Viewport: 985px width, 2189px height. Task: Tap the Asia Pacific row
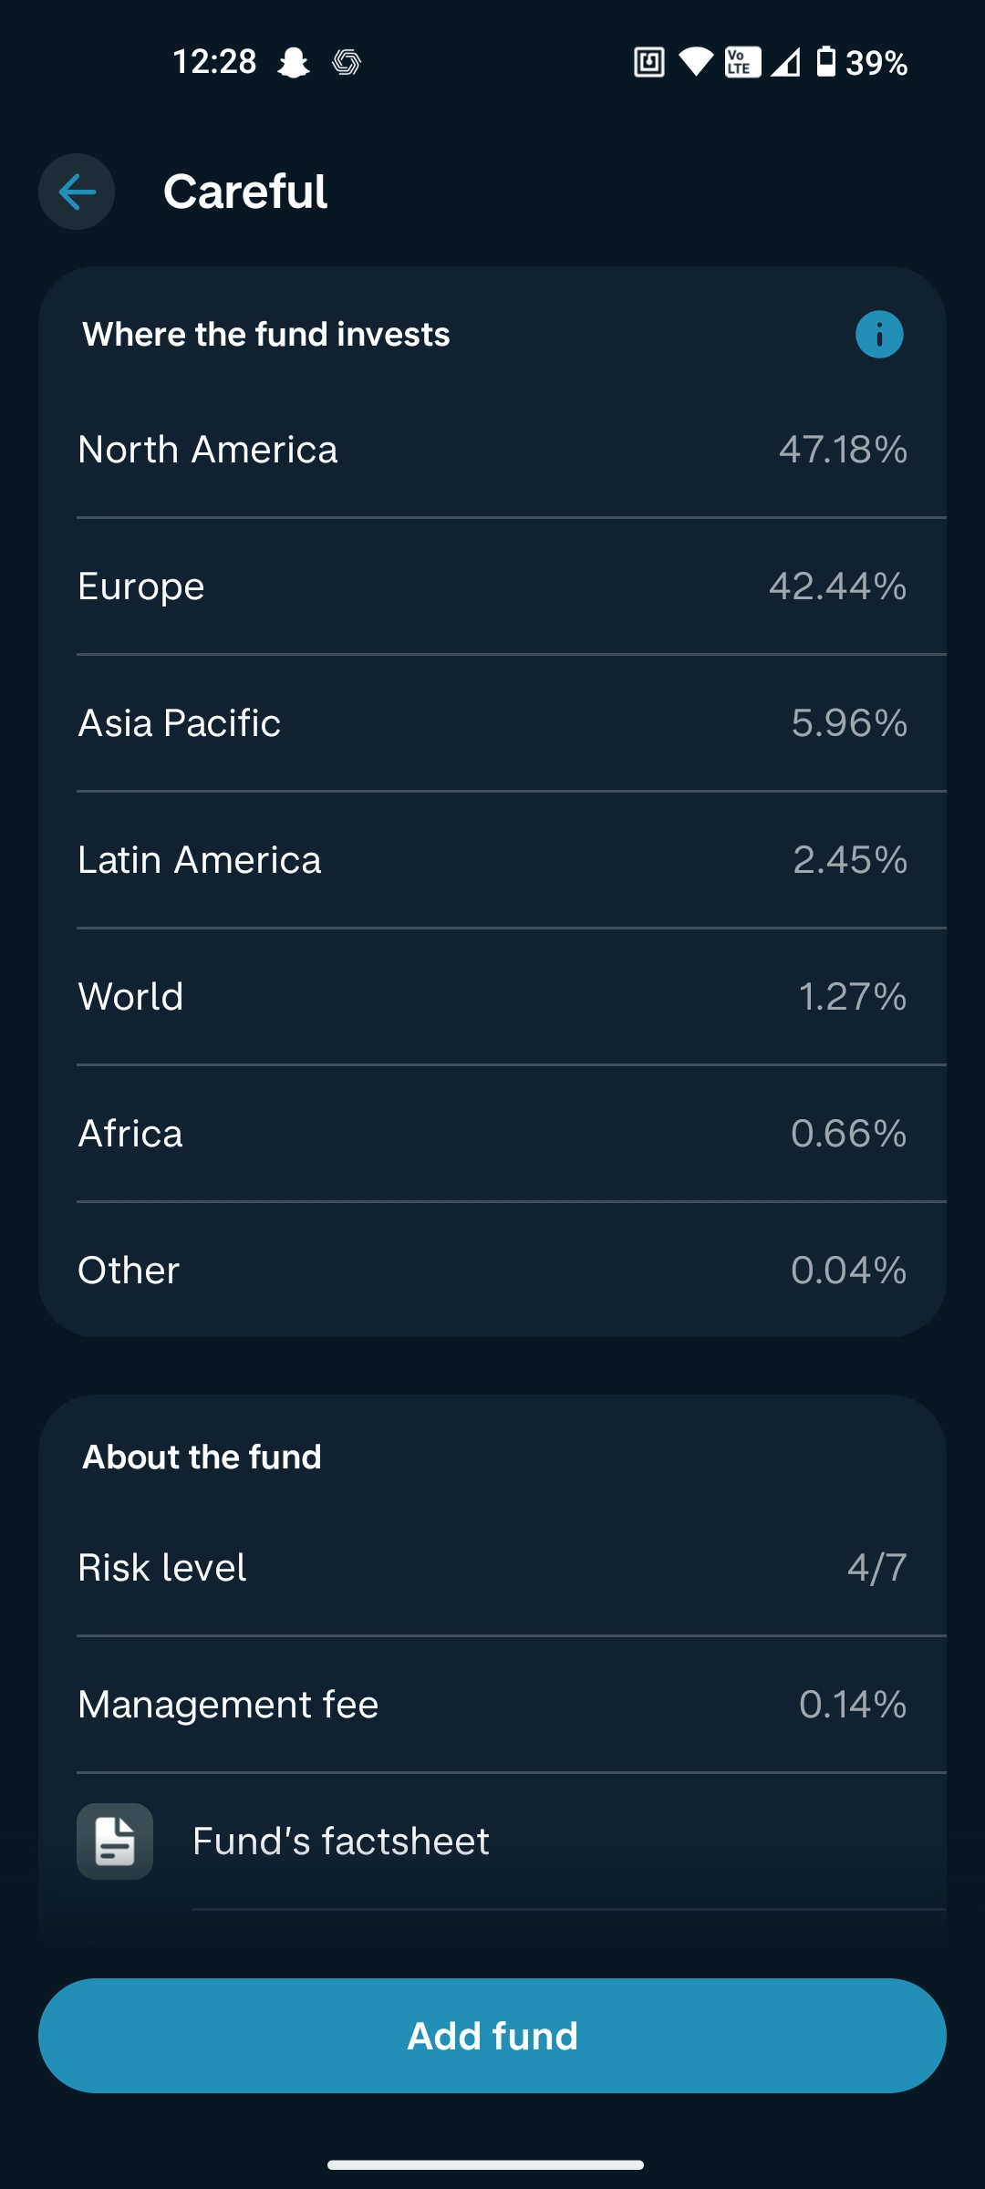pyautogui.click(x=493, y=722)
